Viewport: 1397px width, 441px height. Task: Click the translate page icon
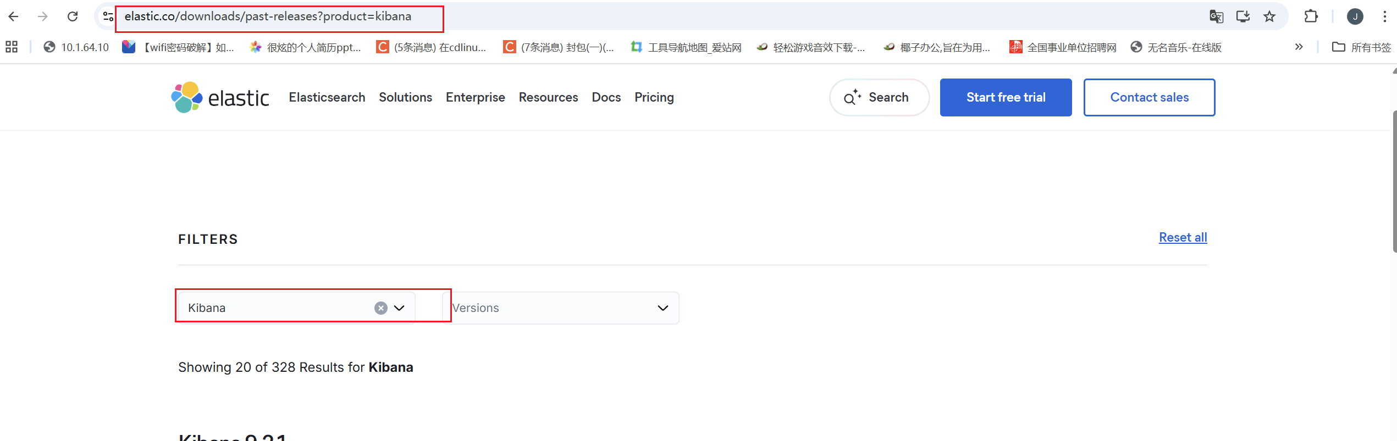1216,16
